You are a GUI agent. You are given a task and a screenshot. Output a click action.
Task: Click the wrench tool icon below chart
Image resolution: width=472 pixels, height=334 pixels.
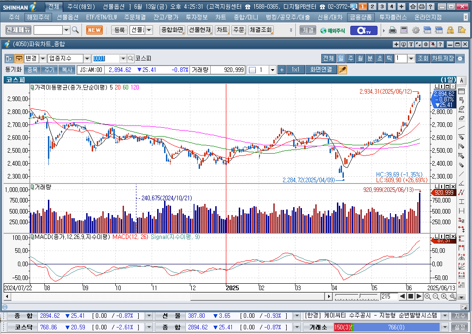click(x=453, y=296)
